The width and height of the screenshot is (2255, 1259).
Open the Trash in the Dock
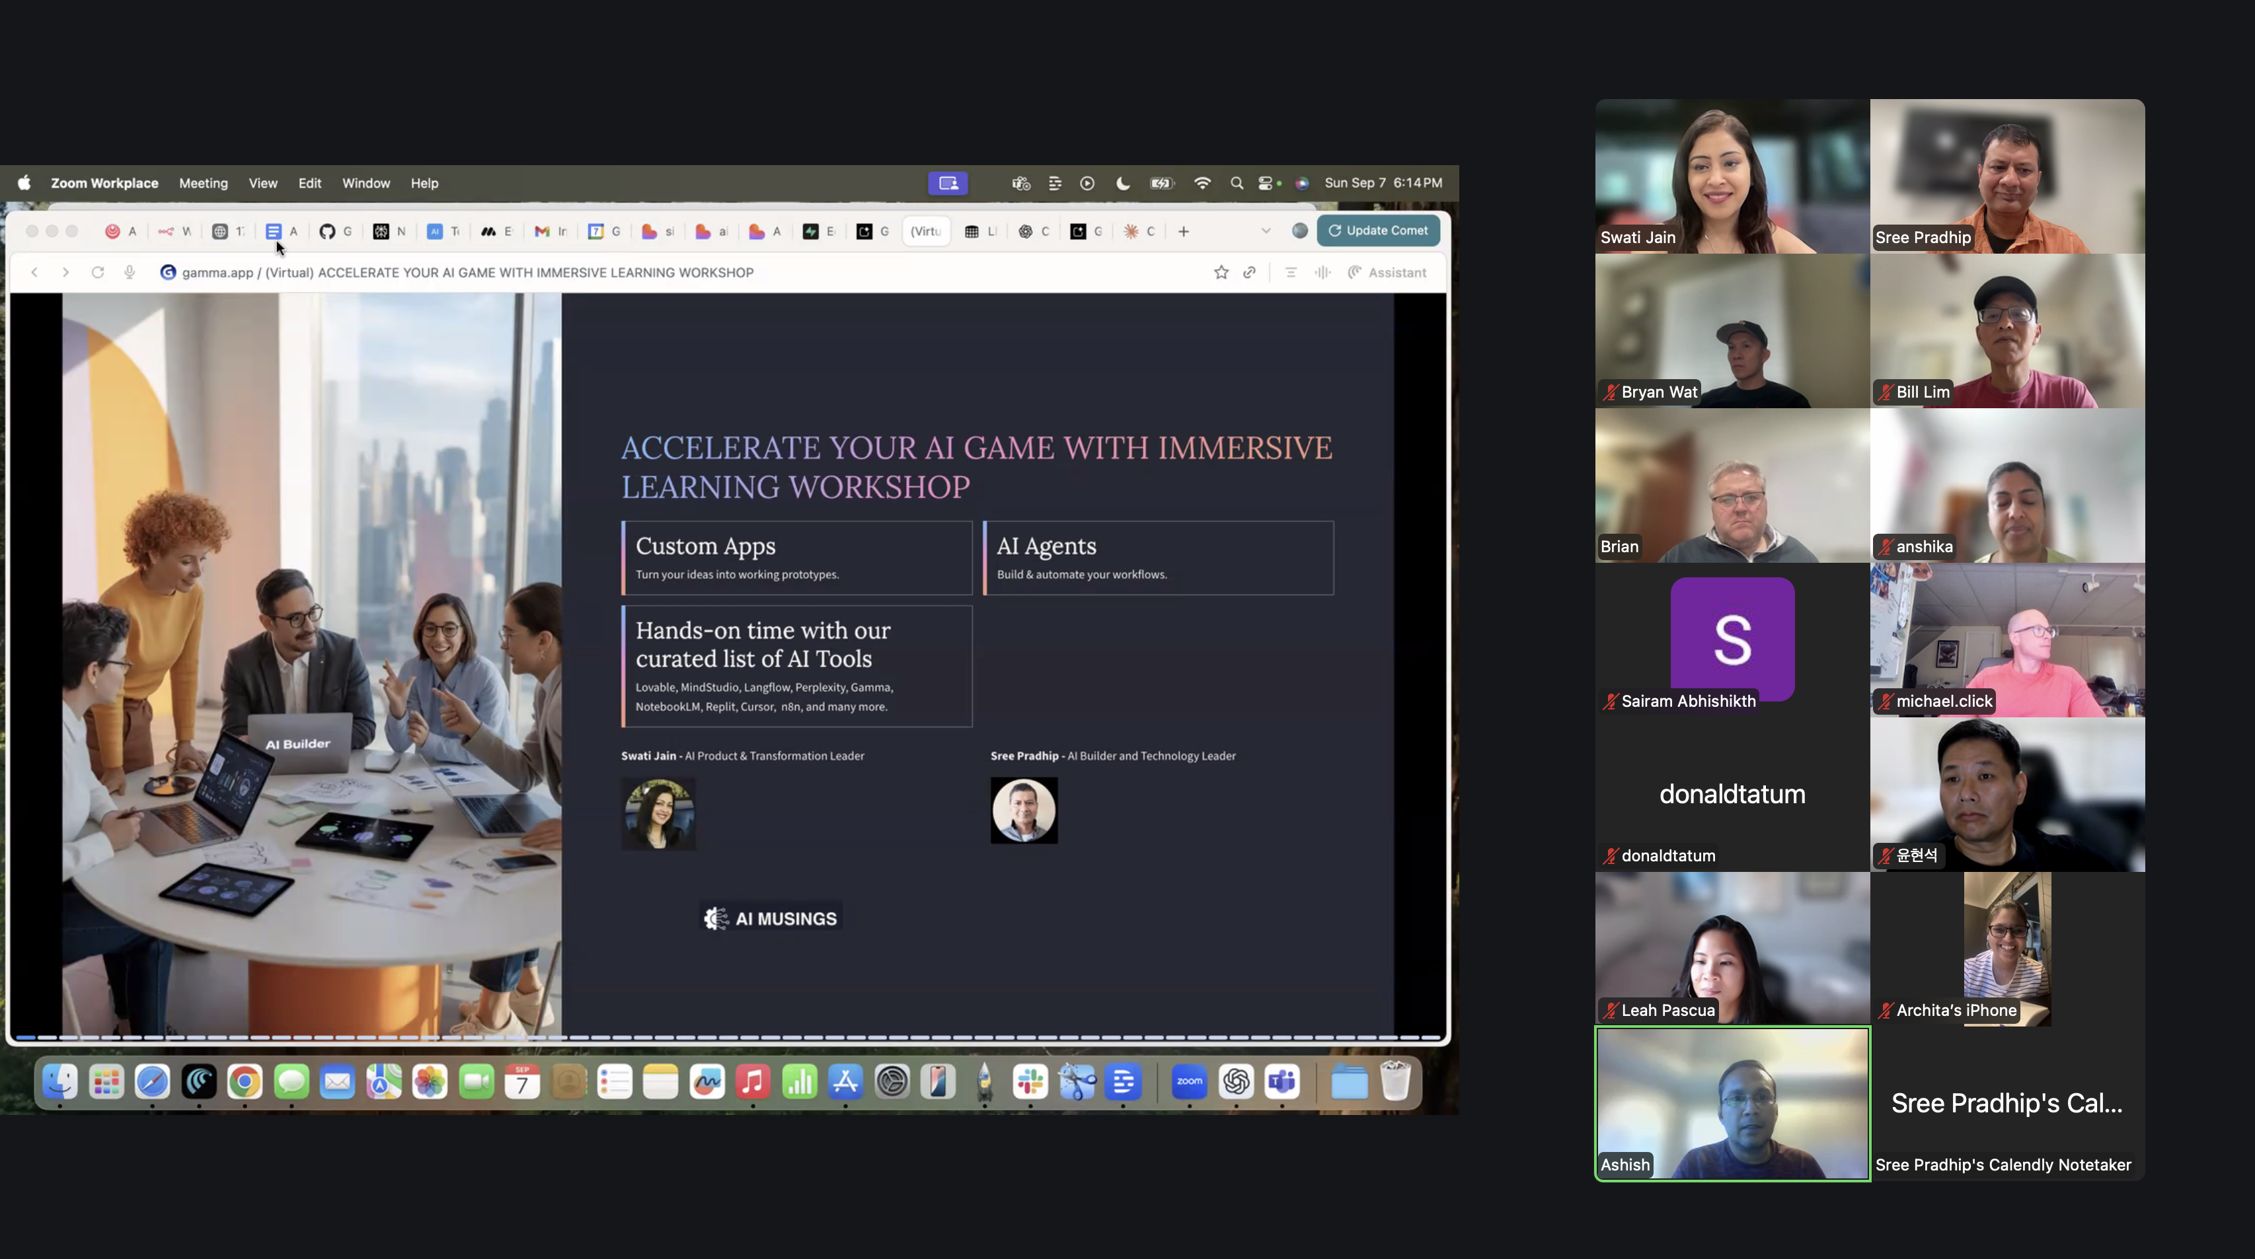1395,1082
